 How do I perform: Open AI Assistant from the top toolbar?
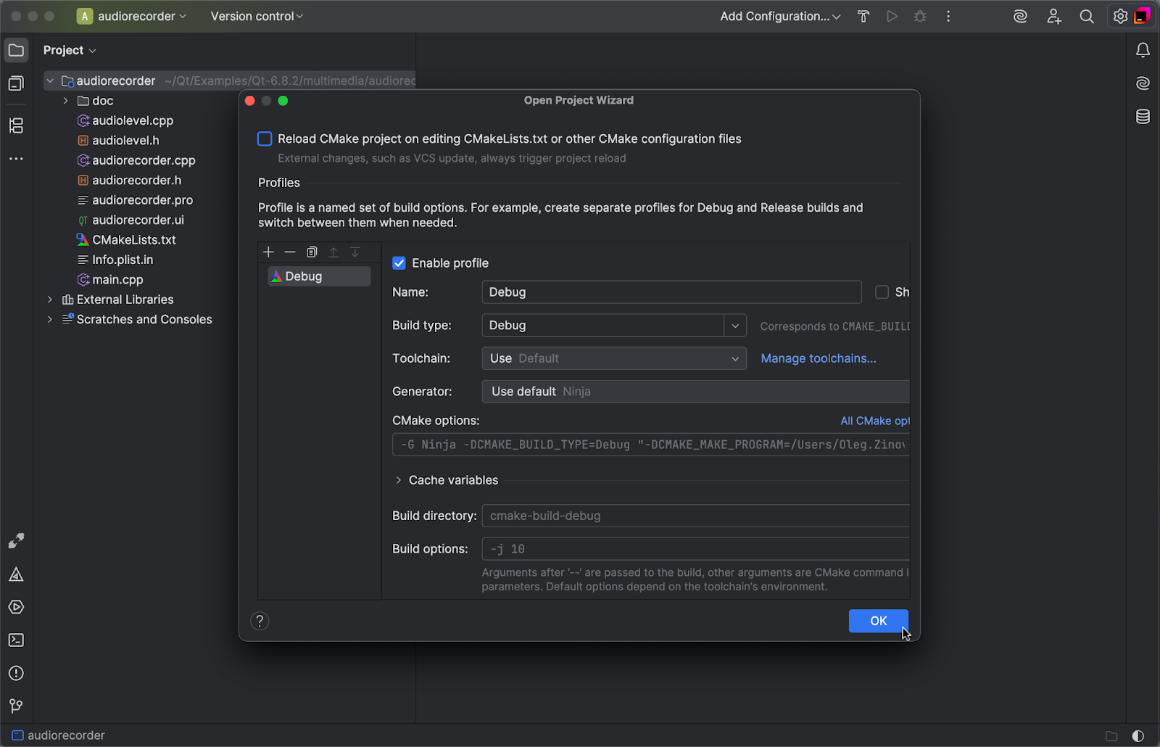[x=1020, y=16]
